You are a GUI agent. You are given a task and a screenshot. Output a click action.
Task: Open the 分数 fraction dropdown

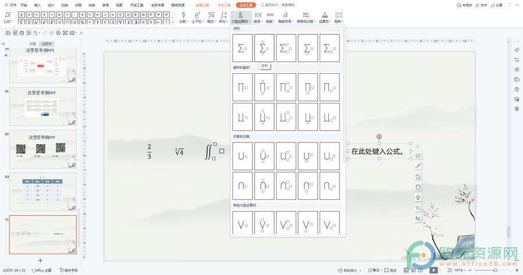tap(183, 17)
